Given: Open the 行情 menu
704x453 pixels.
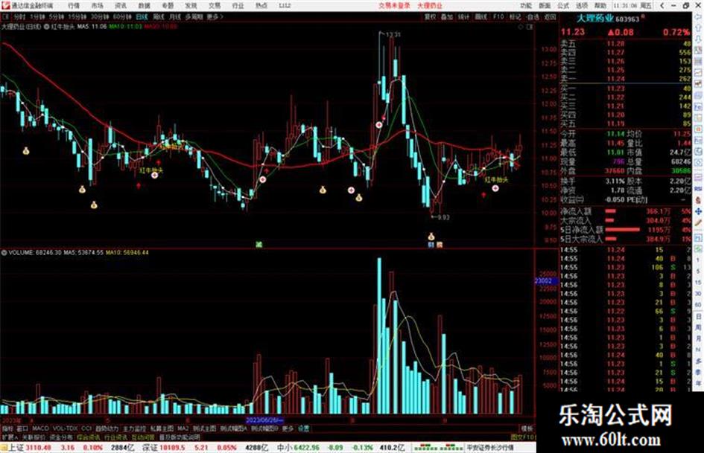Looking at the screenshot, I should pos(74,5).
